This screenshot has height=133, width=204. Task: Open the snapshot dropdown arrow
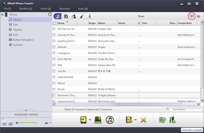pyautogui.click(x=50, y=123)
